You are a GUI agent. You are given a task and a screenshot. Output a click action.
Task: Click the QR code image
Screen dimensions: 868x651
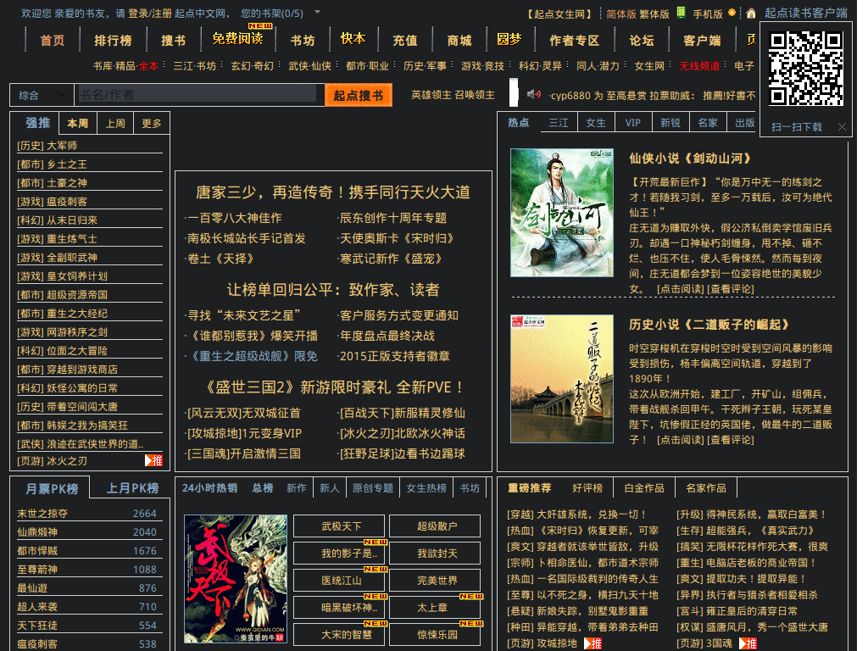(807, 68)
